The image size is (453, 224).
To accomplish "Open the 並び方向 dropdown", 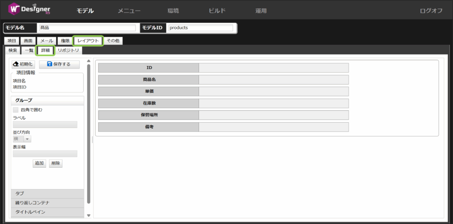I will click(x=27, y=139).
